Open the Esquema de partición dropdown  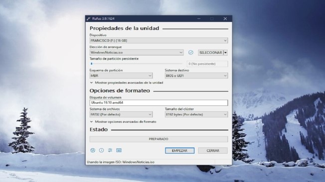tap(121, 76)
